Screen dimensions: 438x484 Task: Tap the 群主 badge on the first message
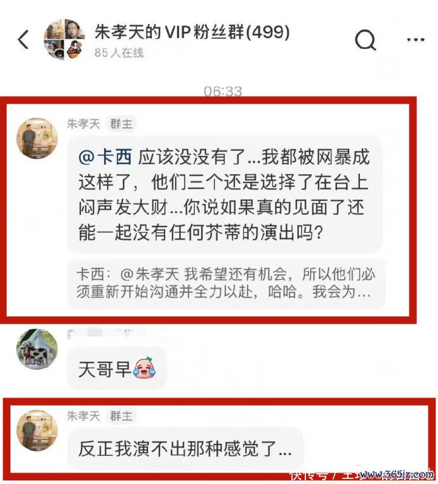[x=121, y=124]
